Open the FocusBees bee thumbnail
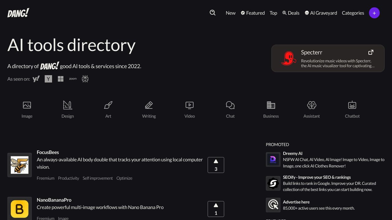Image resolution: width=392 pixels, height=220 pixels. (20, 165)
